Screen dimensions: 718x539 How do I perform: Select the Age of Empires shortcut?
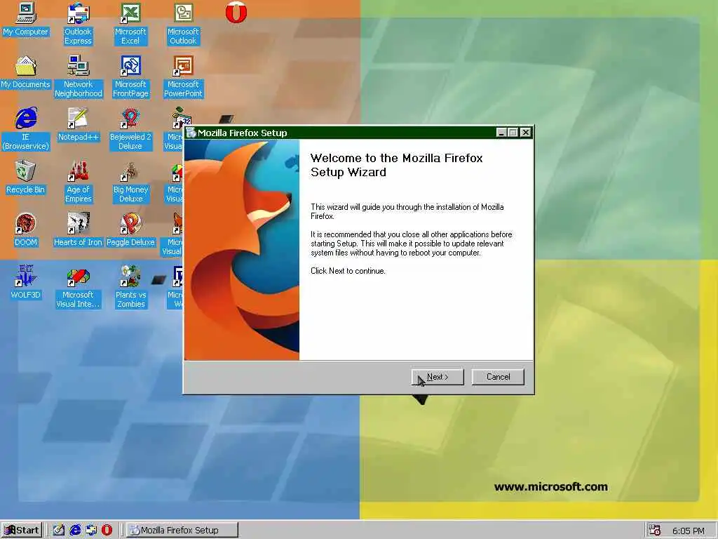pyautogui.click(x=79, y=182)
